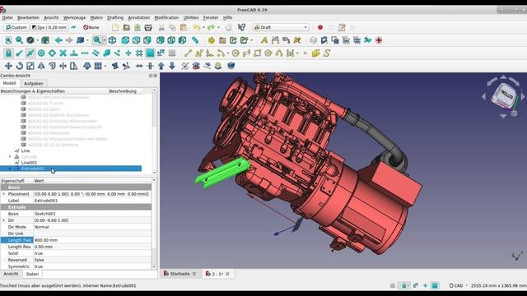This screenshot has height=296, width=527.
Task: Click the red Record Macro button
Action: click(320, 27)
